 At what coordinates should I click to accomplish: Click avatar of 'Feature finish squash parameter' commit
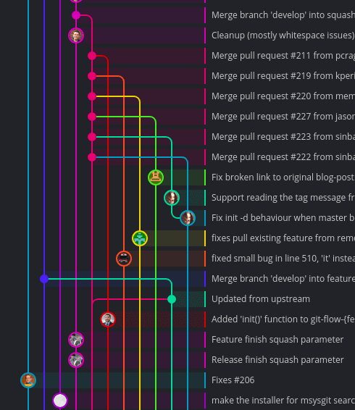(x=76, y=340)
